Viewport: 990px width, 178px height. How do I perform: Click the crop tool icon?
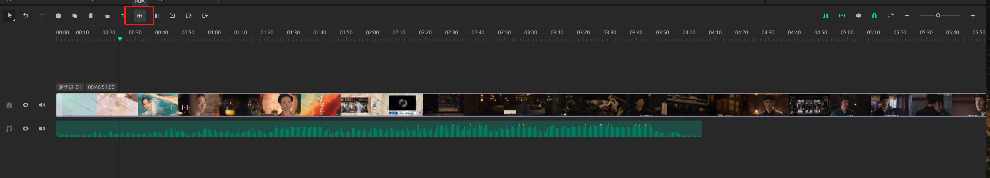point(123,16)
